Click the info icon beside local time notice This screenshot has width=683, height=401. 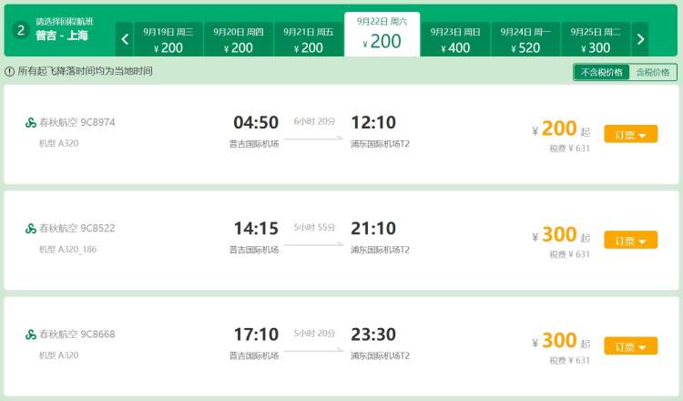pos(10,71)
